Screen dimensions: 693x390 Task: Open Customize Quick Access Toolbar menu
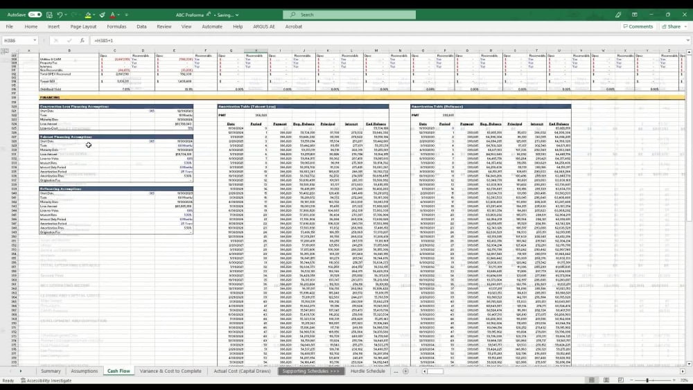click(x=127, y=15)
